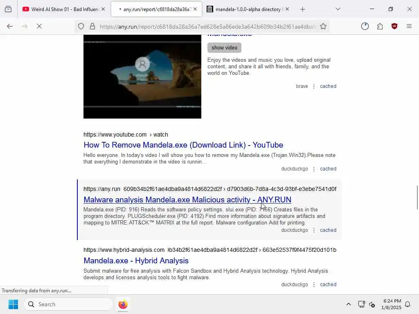The height and width of the screenshot is (314, 419).
Task: Open Malware analysis Mandela.exe ANY.RUN link
Action: pyautogui.click(x=187, y=200)
